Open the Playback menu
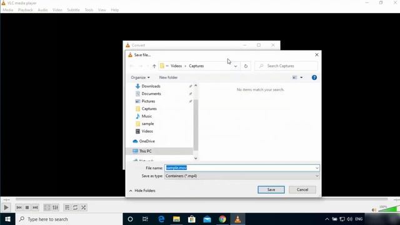400x225 pixels. click(x=25, y=10)
